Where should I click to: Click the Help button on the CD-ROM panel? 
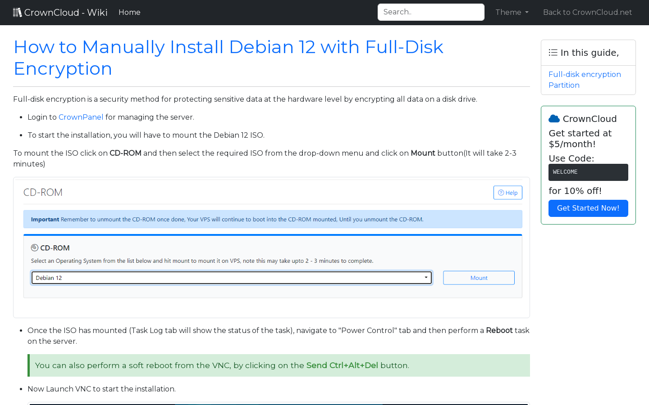pyautogui.click(x=507, y=192)
